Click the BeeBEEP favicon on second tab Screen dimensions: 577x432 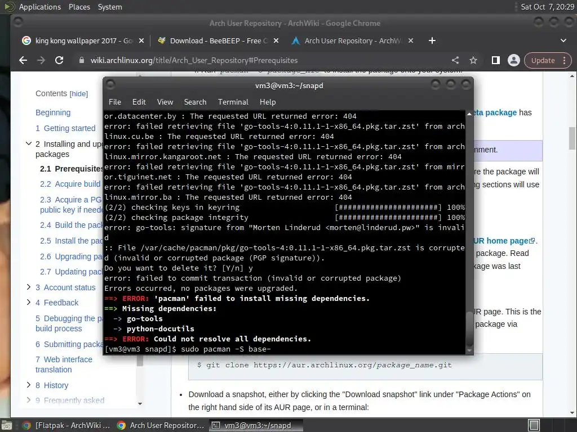(x=162, y=40)
